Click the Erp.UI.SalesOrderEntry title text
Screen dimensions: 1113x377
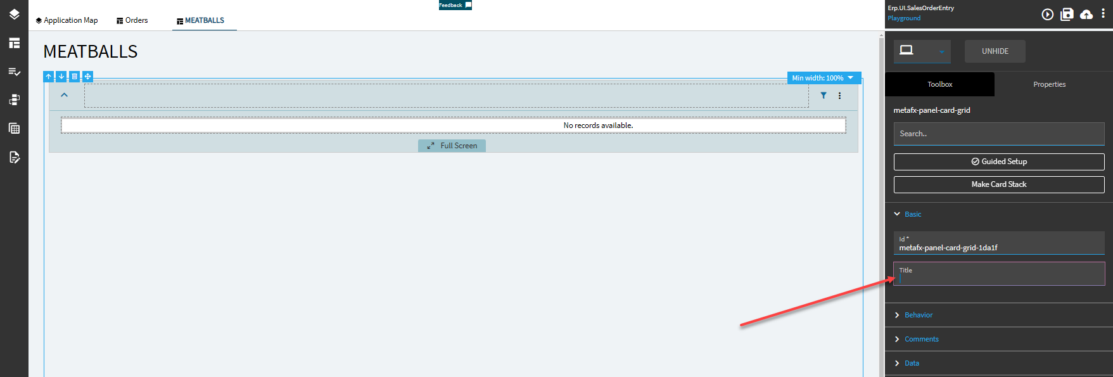coord(920,8)
